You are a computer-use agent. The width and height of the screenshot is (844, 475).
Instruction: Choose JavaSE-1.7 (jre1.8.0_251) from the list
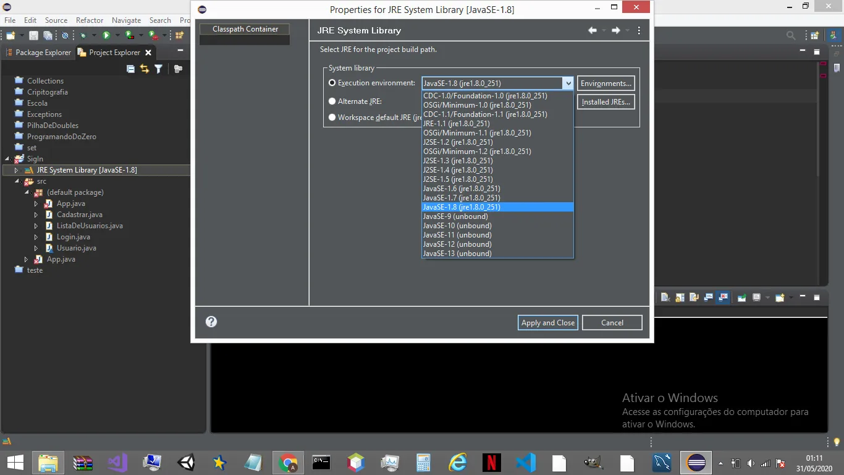pyautogui.click(x=497, y=198)
